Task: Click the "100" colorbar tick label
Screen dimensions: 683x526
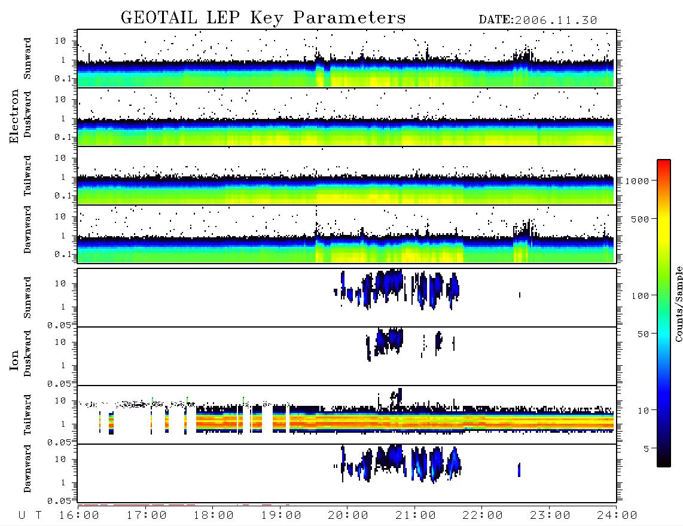Action: click(x=639, y=296)
